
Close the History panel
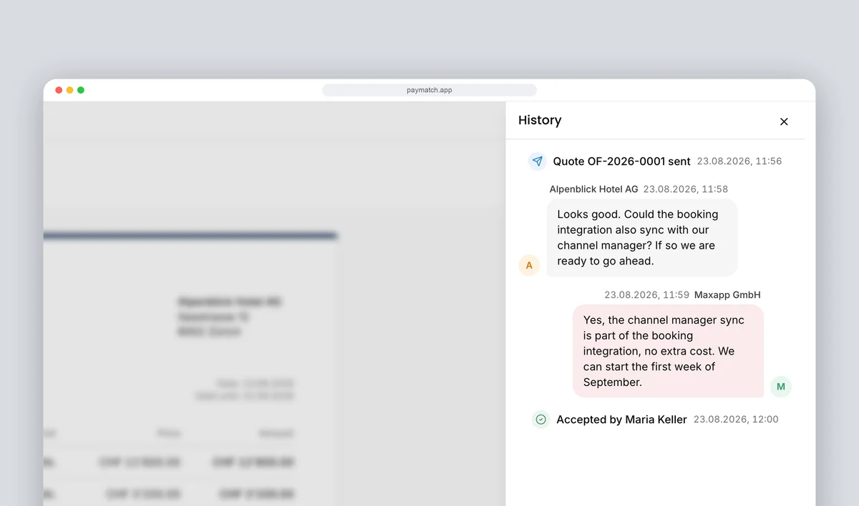(x=784, y=121)
